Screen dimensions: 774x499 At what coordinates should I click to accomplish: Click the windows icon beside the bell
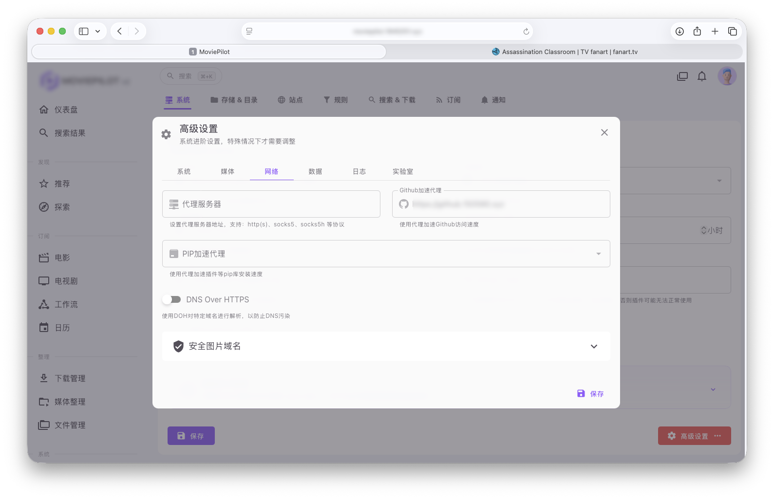tap(682, 76)
